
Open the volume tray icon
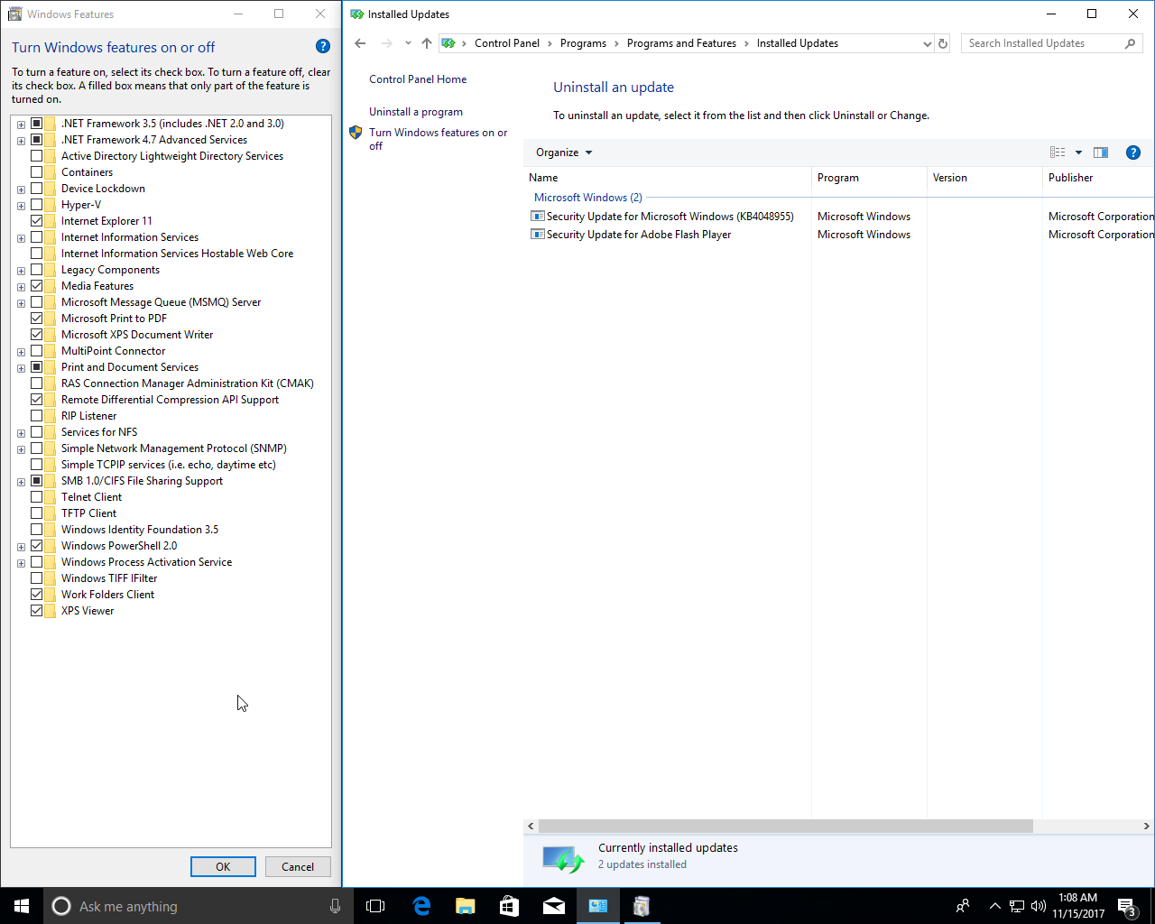tap(1039, 906)
